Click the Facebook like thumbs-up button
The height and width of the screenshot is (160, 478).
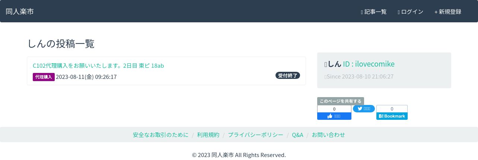tap(334, 116)
